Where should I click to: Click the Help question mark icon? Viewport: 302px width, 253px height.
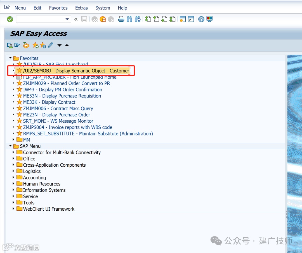click(201, 19)
